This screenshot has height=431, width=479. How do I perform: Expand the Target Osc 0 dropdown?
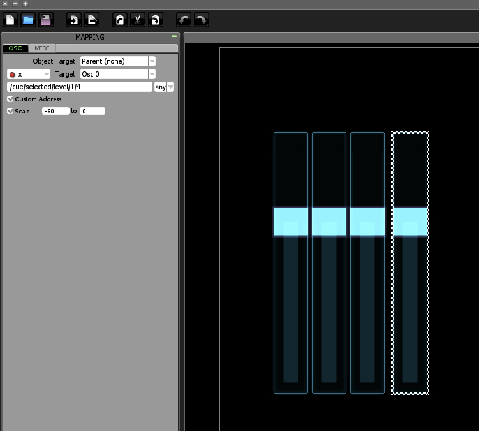pyautogui.click(x=152, y=74)
